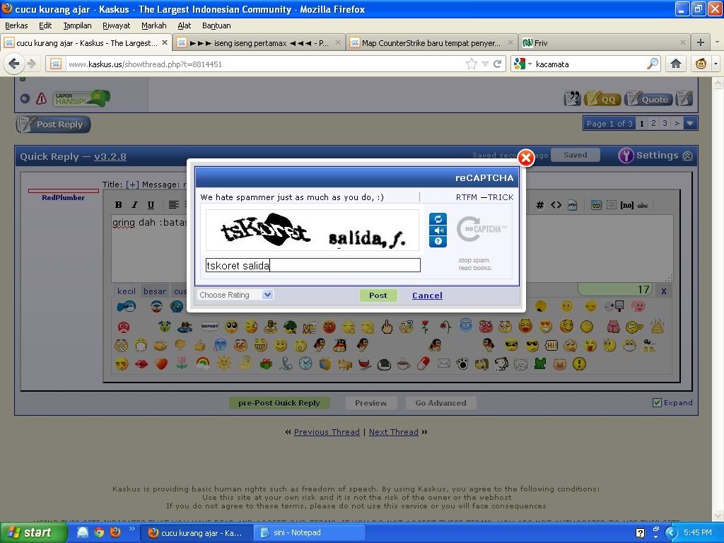Open the page navigation dropdown arrow

[x=690, y=123]
